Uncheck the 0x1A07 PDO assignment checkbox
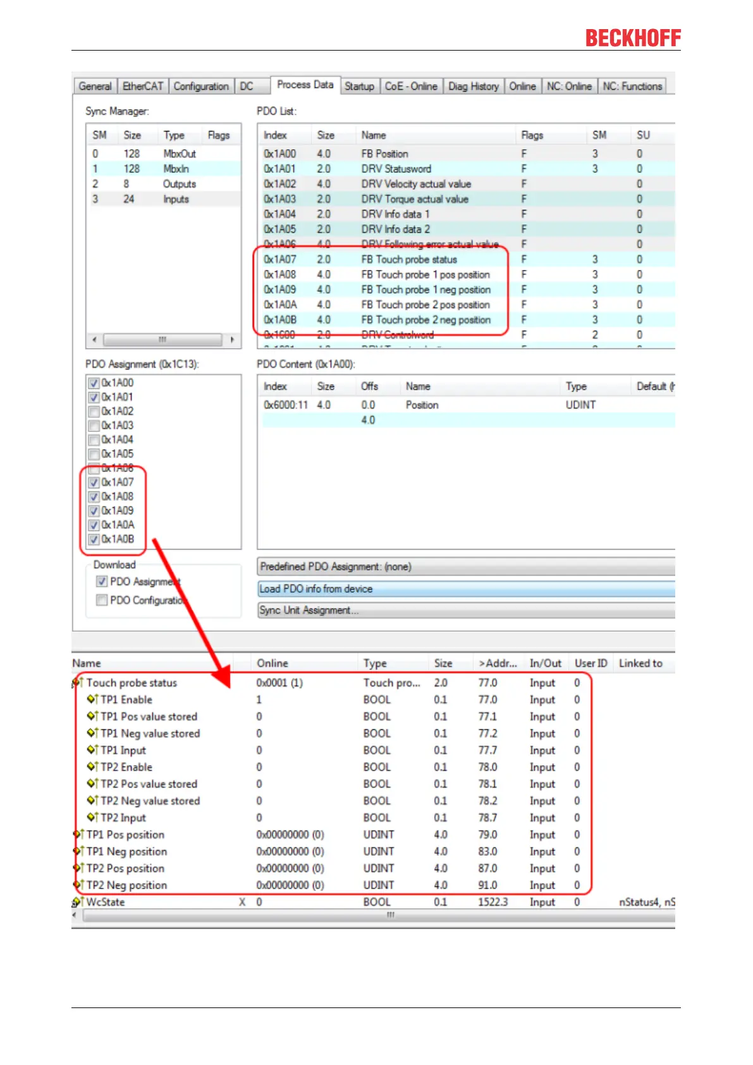This screenshot has height=1065, width=753. tap(94, 483)
